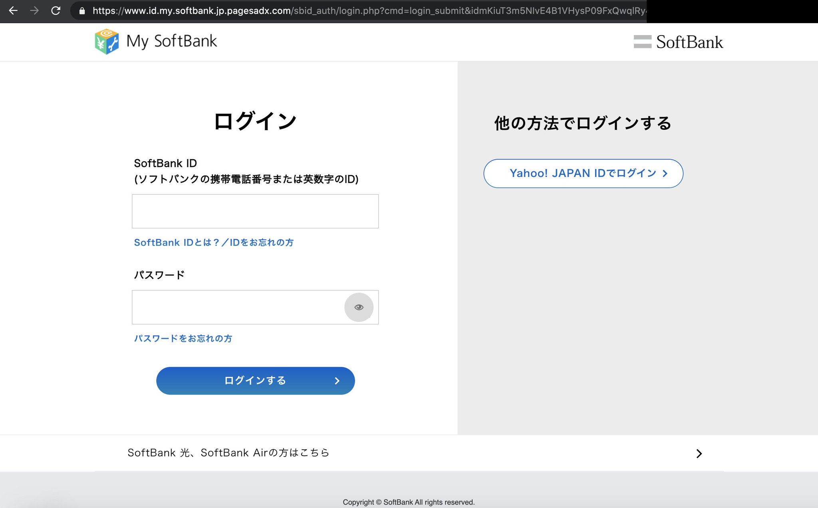Choose Yahoo! JAPAN IDでログイン button

click(582, 173)
